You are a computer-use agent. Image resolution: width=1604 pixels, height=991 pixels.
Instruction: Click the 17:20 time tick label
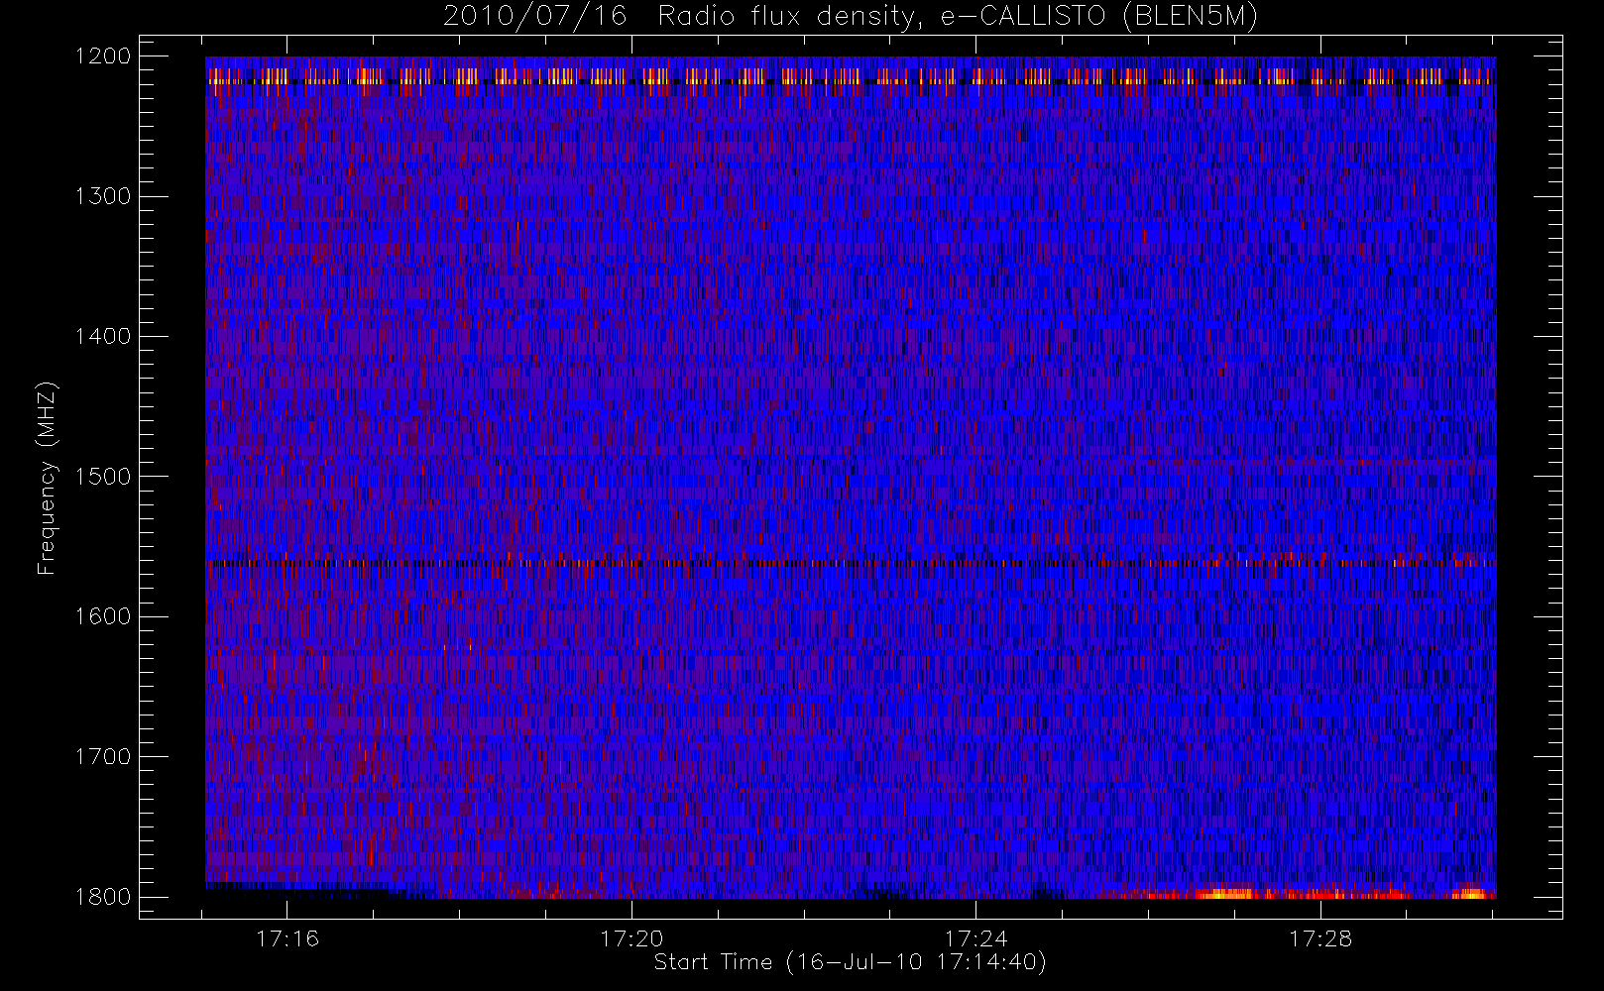pos(631,938)
